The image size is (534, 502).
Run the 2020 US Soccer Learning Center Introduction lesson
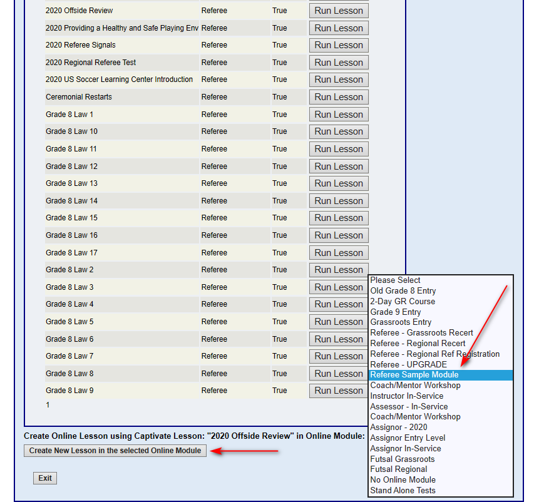tap(339, 79)
